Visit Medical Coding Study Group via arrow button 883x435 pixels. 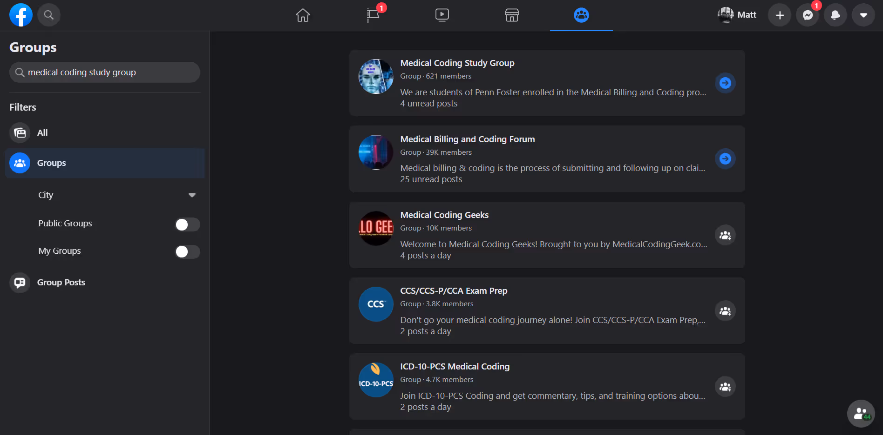(725, 83)
